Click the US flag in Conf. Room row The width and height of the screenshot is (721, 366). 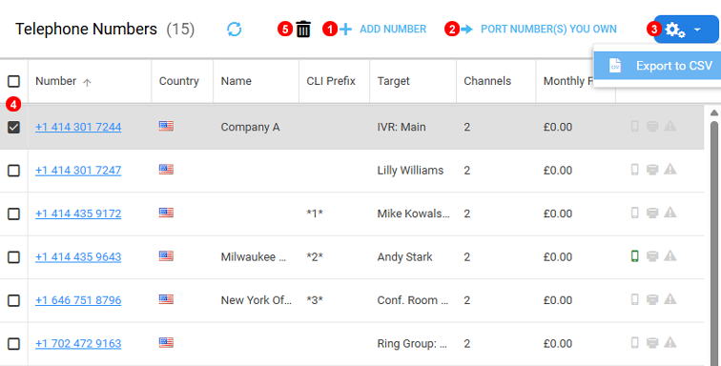pos(166,299)
